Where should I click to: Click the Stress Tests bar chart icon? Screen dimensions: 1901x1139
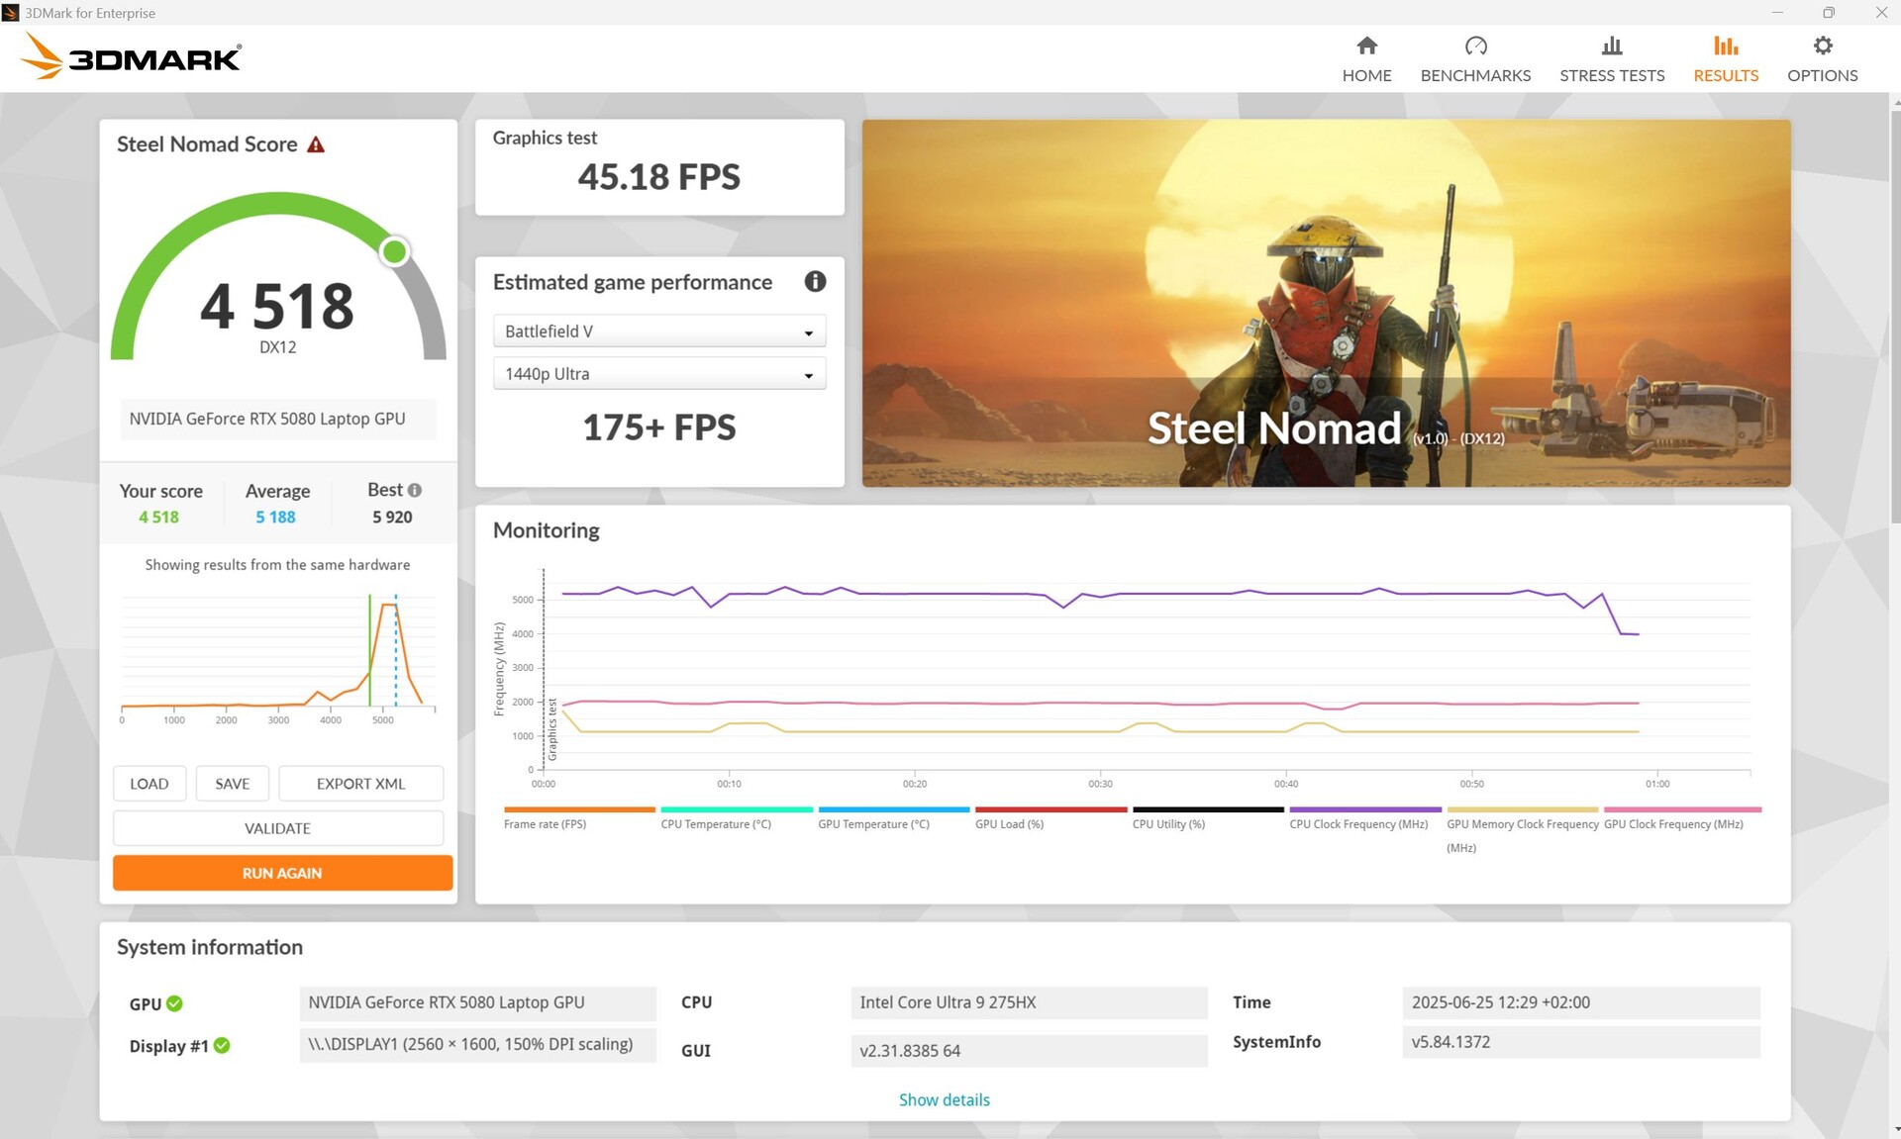(x=1612, y=46)
